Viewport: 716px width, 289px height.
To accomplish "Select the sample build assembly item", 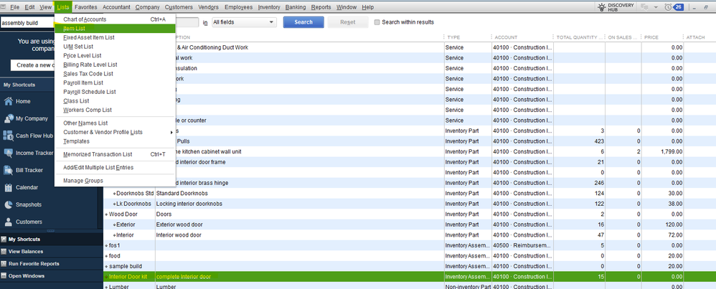I will [125, 266].
